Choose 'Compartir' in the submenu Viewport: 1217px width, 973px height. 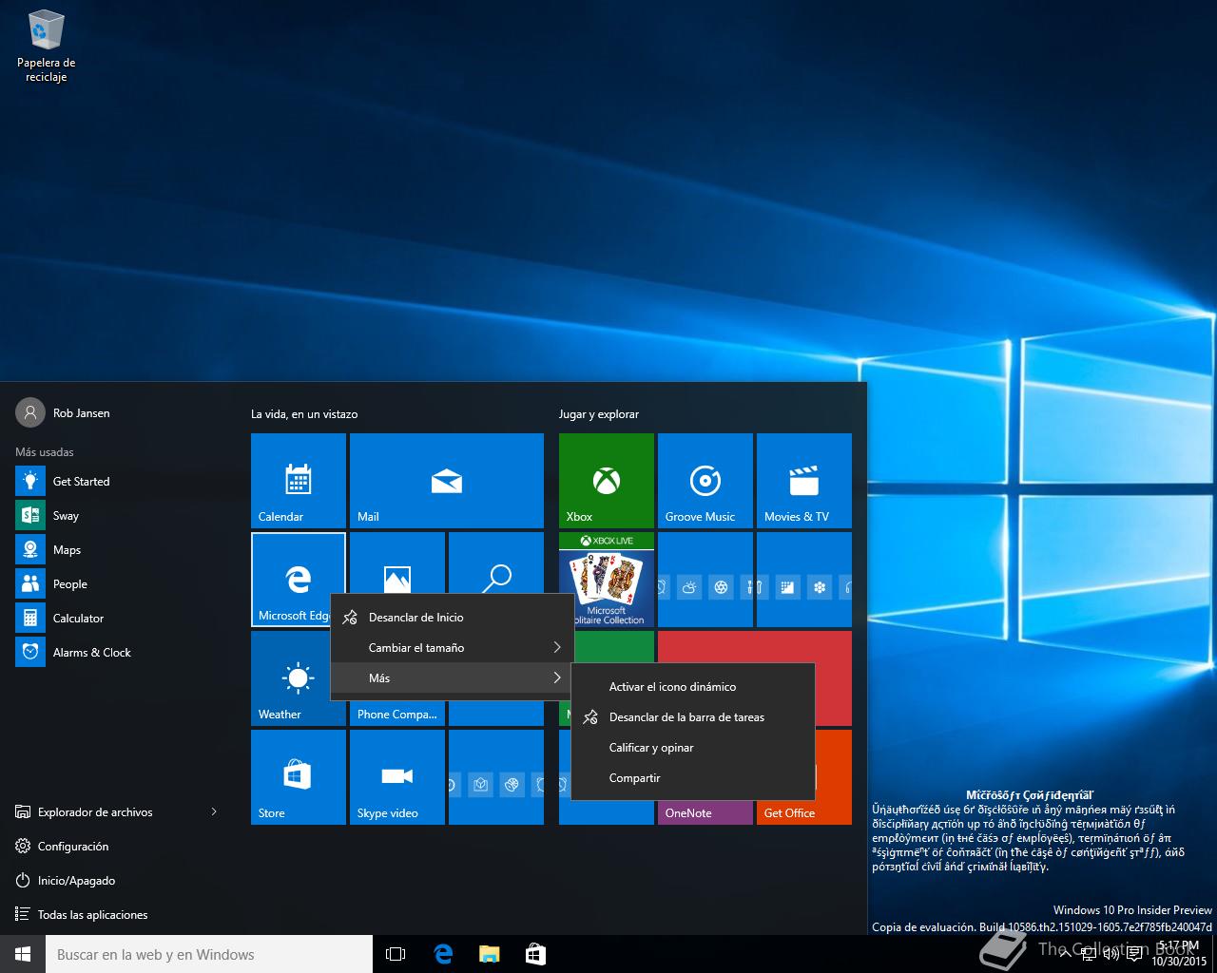pyautogui.click(x=634, y=778)
